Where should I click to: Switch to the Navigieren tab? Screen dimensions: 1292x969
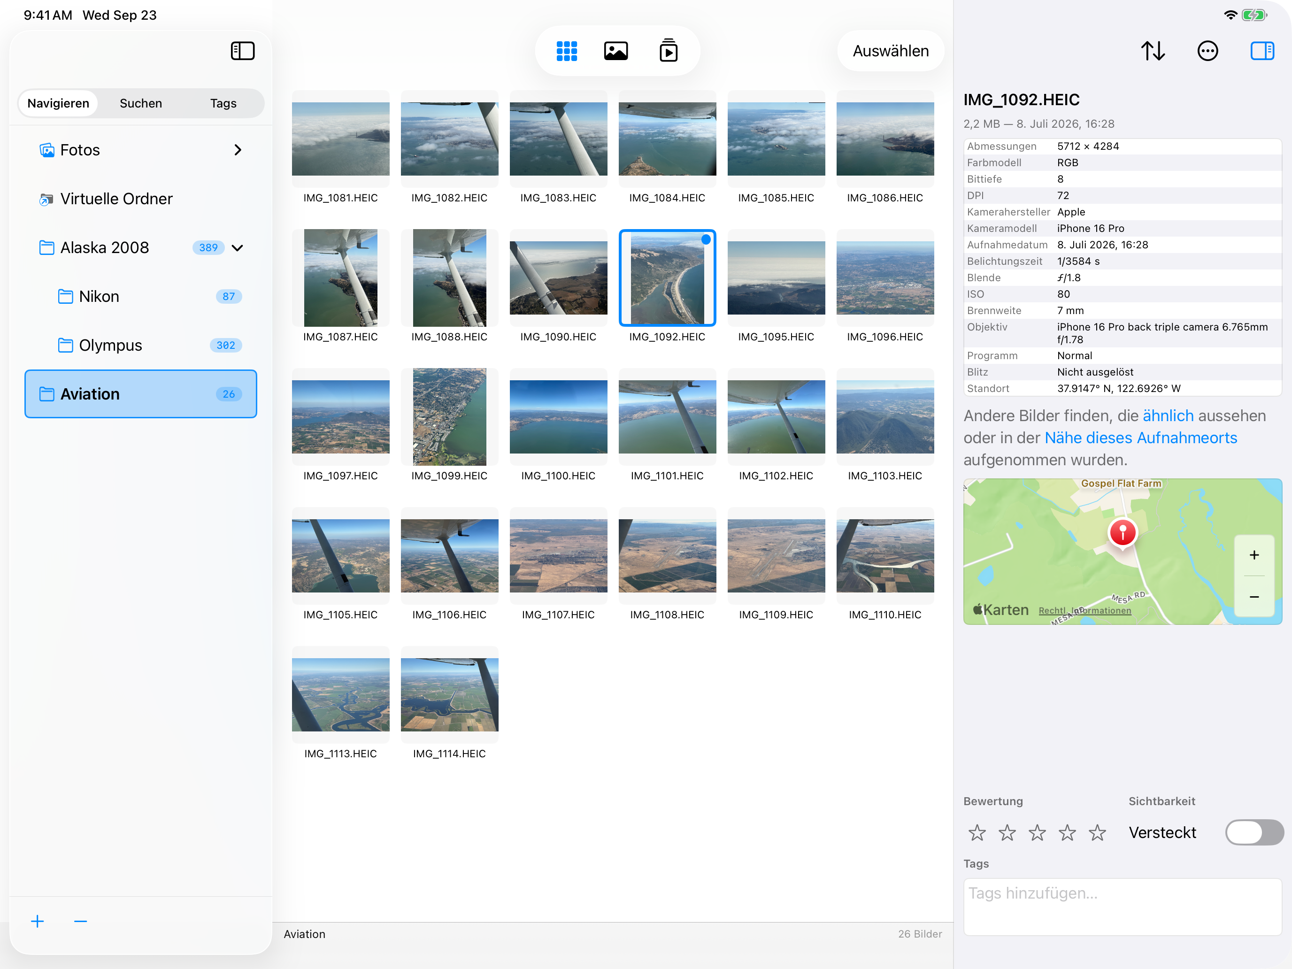tap(58, 103)
